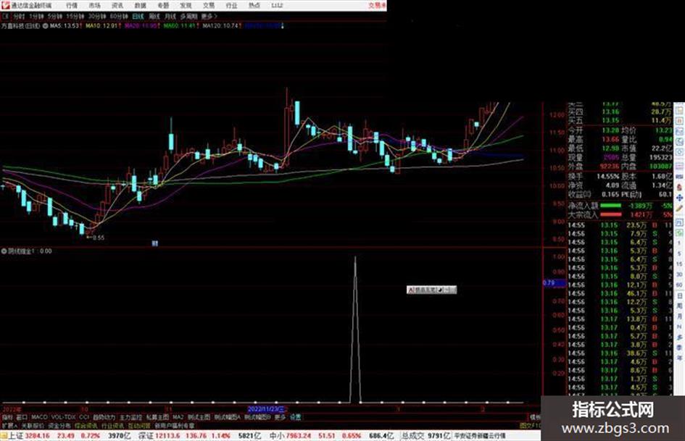Image resolution: width=685 pixels, height=441 pixels.
Task: Open the 行情 menu
Action: tap(72, 5)
